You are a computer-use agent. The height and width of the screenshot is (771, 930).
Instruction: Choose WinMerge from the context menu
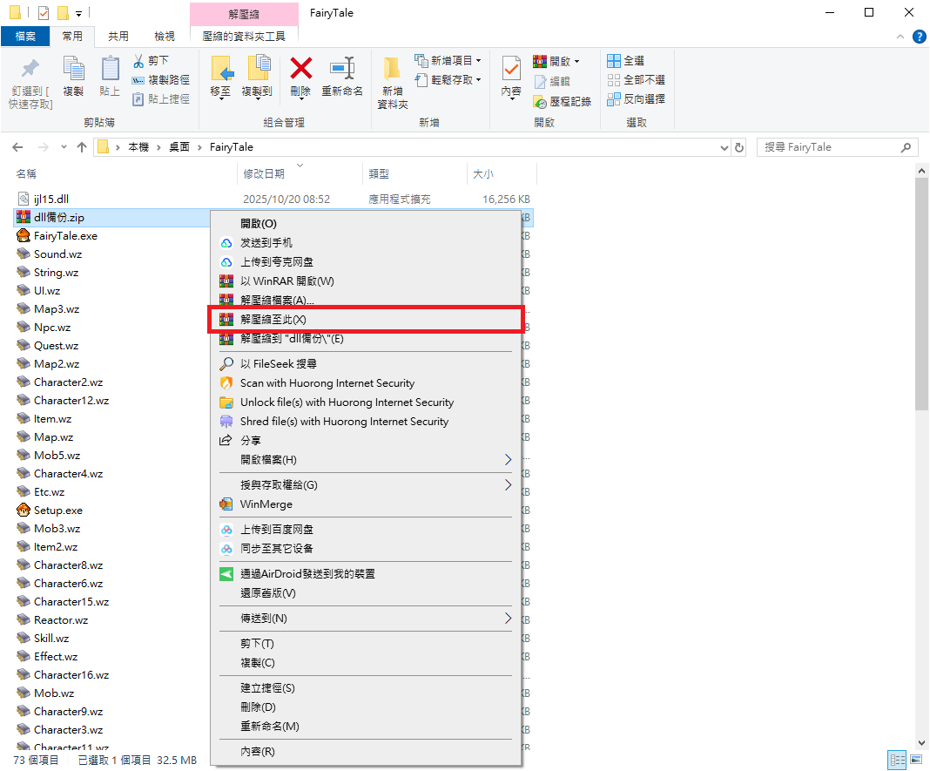[x=266, y=504]
